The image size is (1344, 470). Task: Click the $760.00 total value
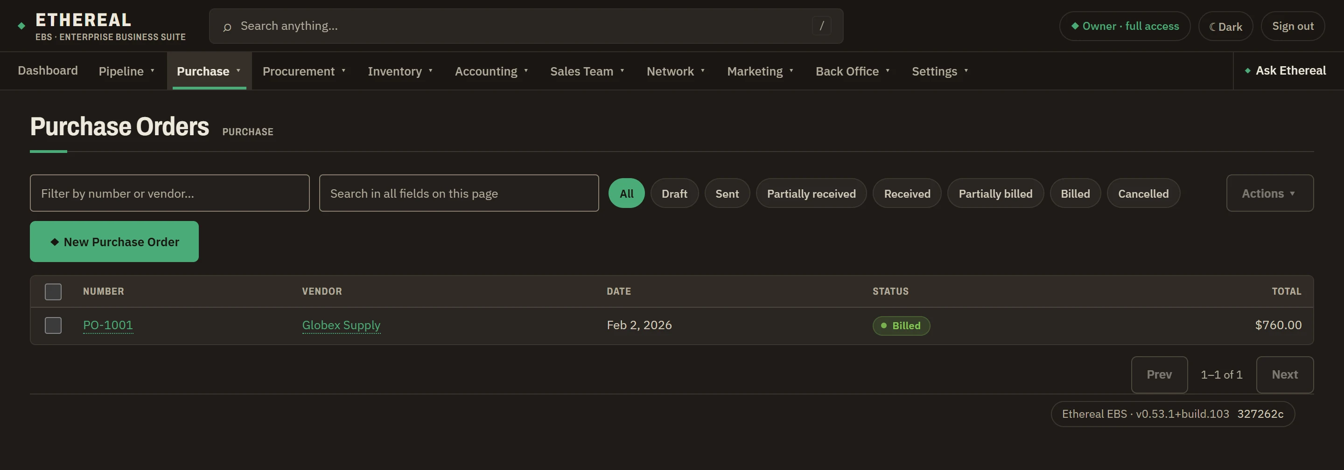pos(1278,325)
